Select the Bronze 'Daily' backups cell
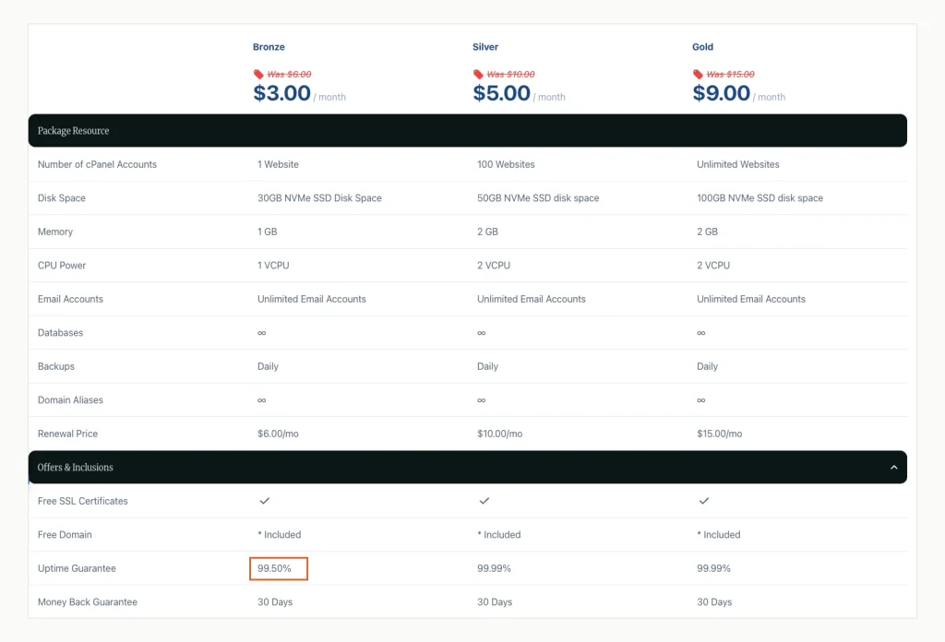Viewport: 945px width, 642px height. [268, 366]
